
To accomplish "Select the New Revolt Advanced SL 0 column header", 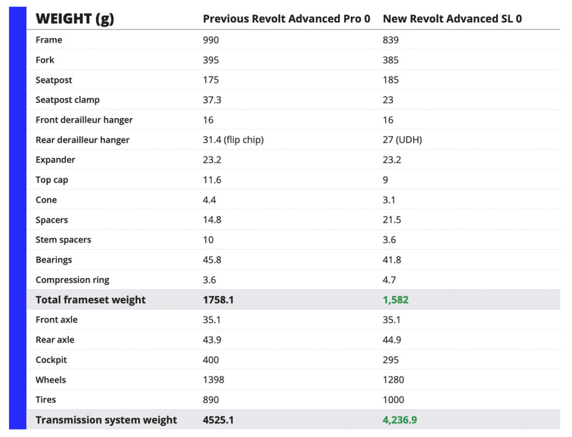I will click(x=452, y=19).
